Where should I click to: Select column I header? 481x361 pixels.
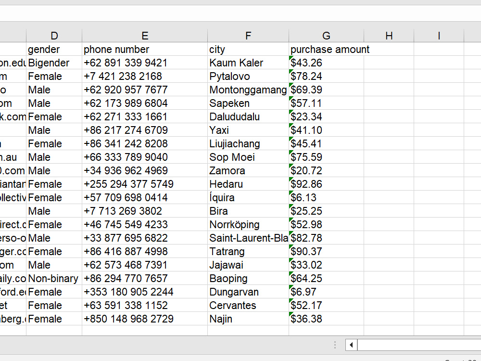tap(439, 36)
